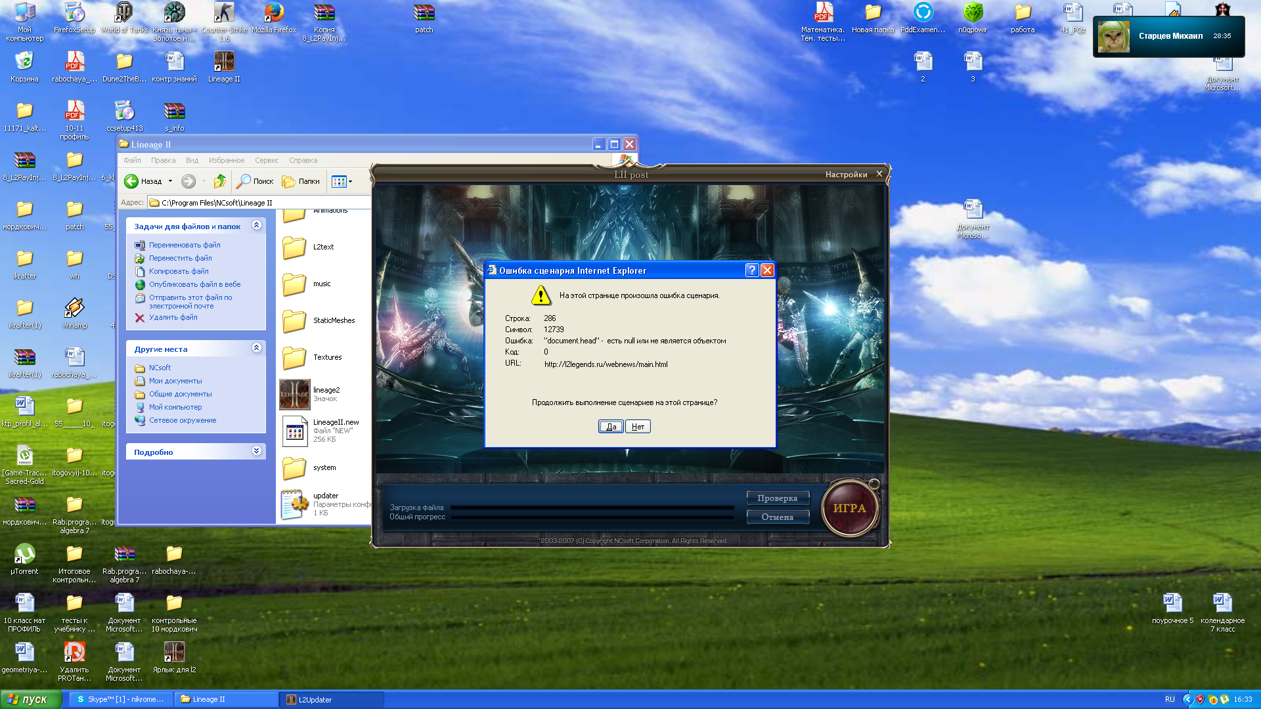Click the загрузка файла progress bar
Viewport: 1261px width, 709px height.
(592, 507)
